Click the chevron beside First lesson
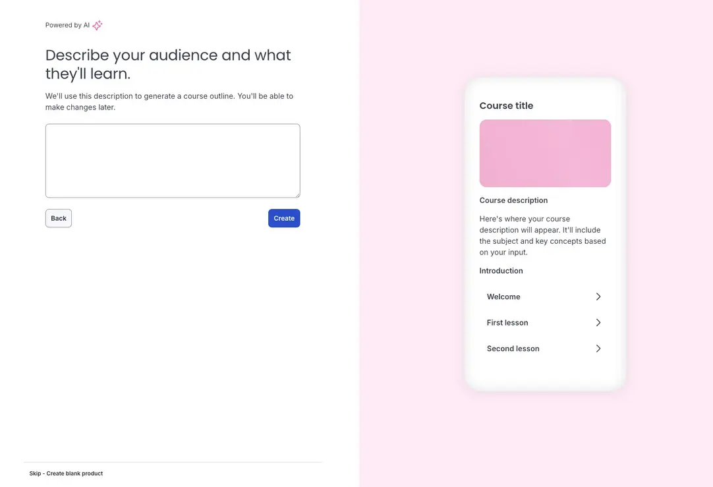This screenshot has height=487, width=713. pos(598,322)
